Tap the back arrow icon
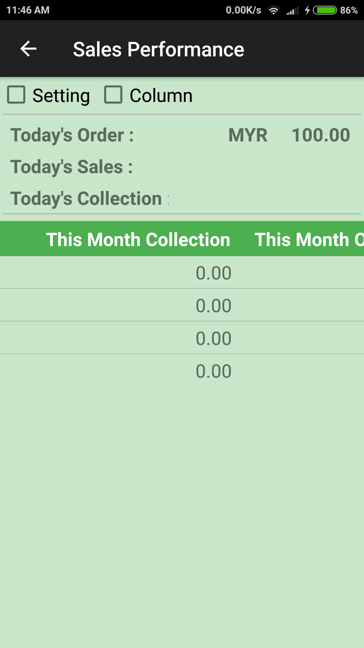364x648 pixels. point(28,49)
